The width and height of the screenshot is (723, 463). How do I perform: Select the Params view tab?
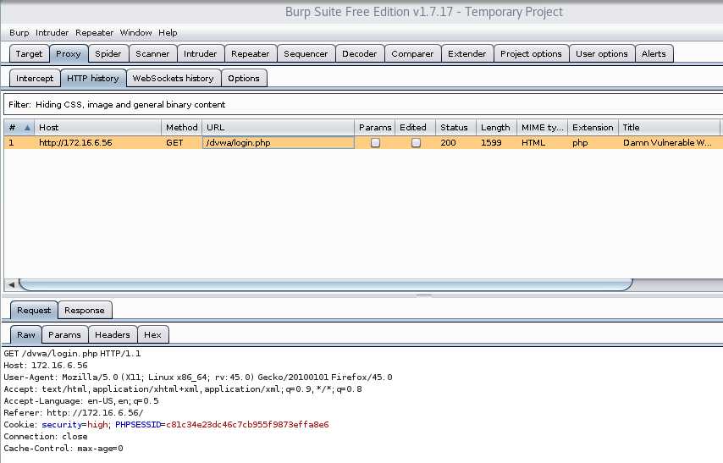pyautogui.click(x=64, y=335)
